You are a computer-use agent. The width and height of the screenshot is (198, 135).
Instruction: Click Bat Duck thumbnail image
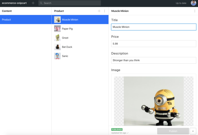(x=57, y=47)
